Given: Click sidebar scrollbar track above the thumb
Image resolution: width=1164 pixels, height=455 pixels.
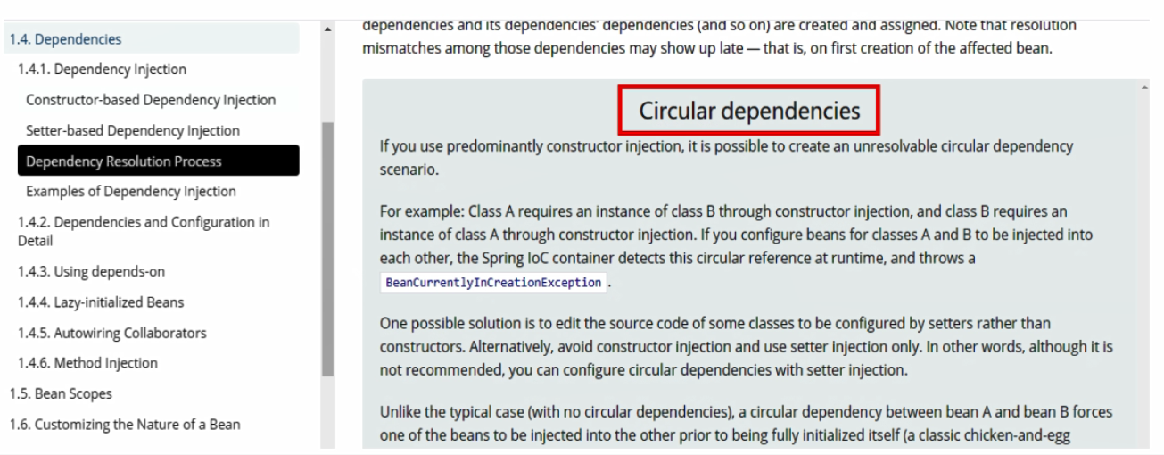Looking at the screenshot, I should (327, 80).
